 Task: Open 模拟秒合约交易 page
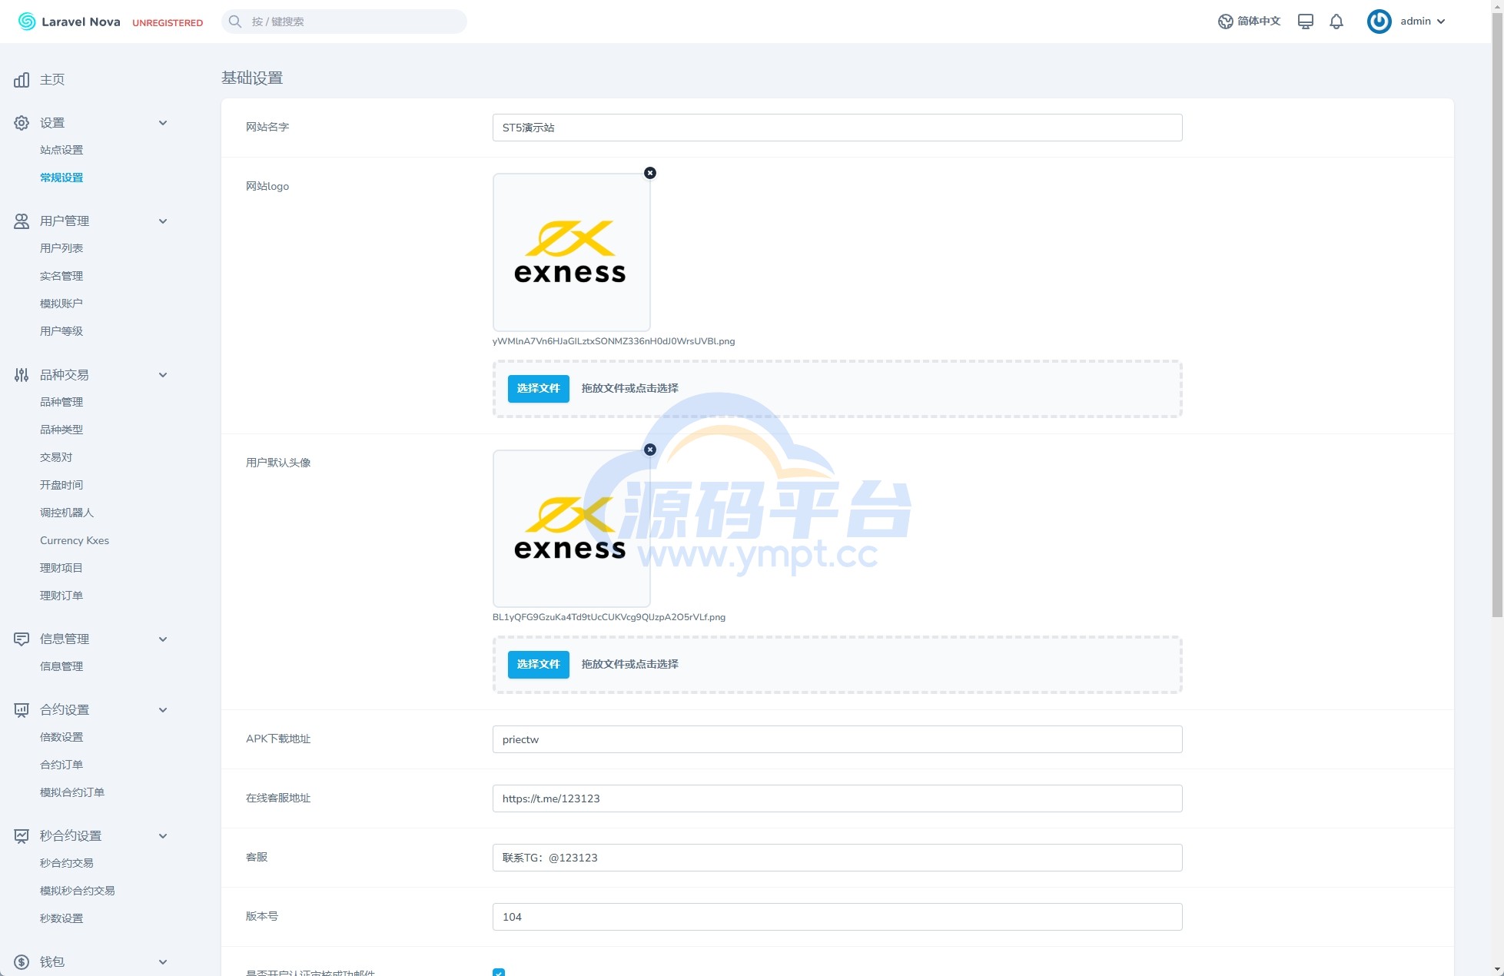[x=78, y=891]
